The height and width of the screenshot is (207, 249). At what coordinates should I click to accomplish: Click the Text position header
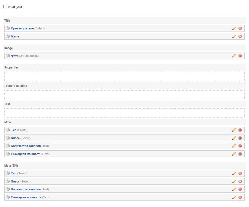(124, 104)
